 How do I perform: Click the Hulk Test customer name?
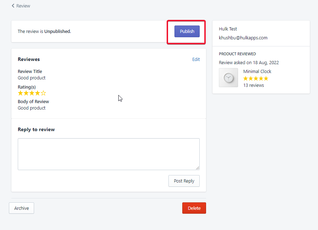228,29
